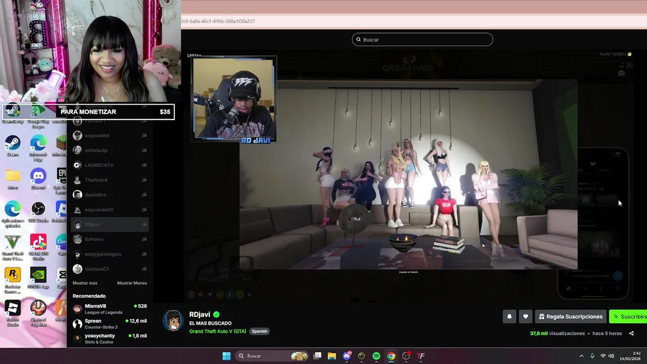Open the soyjodelrd channel in sidebar

click(110, 135)
